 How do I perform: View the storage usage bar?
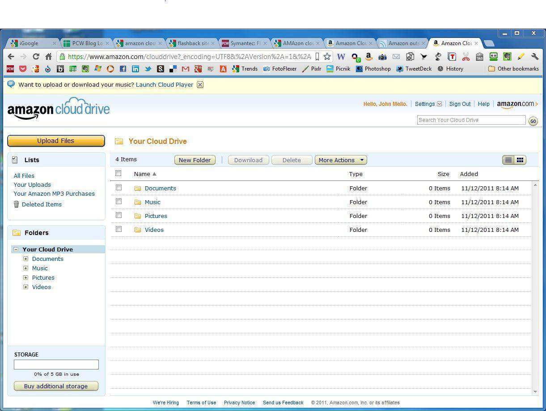(x=56, y=365)
